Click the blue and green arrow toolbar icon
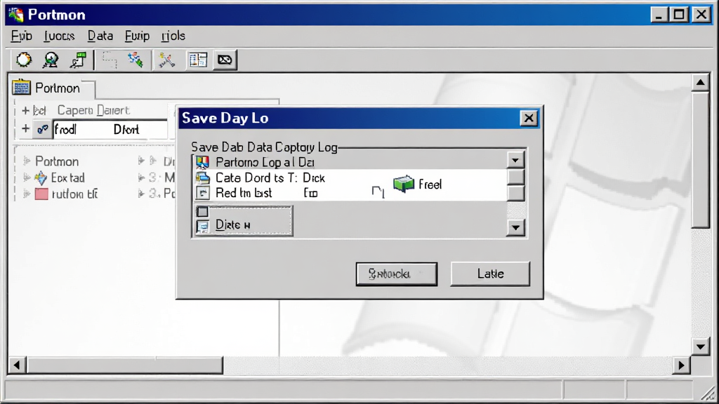Viewport: 719px width, 404px height. [x=136, y=60]
